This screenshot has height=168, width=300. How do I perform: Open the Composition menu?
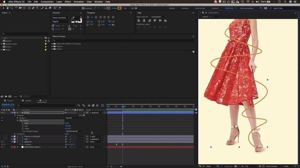(x=47, y=2)
